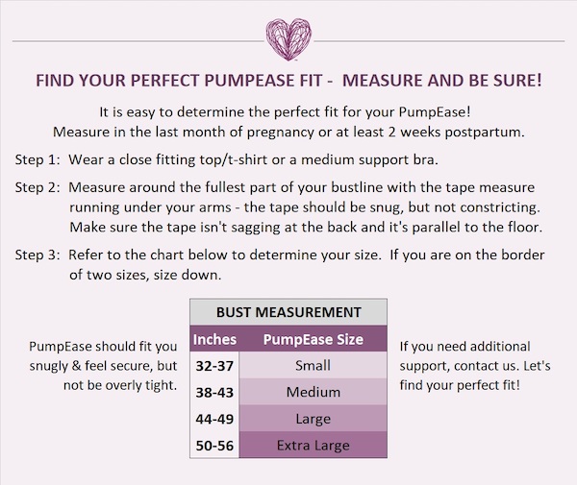Screen dimensions: 577x485
Task: Click the 'PumpEase Size' column header
Action: click(x=313, y=339)
